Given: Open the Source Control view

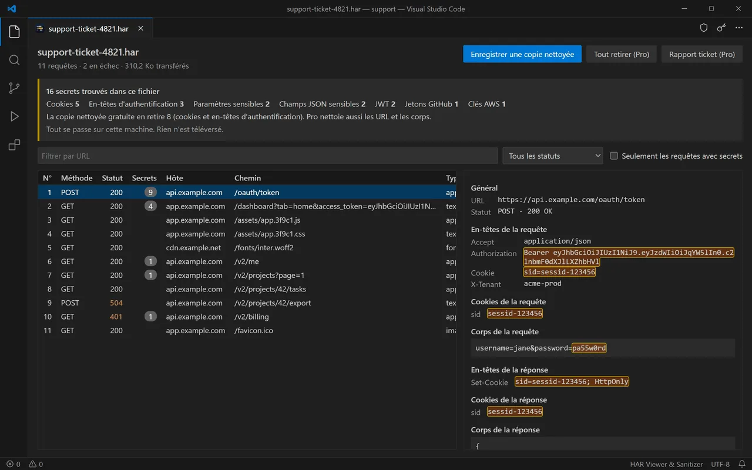Looking at the screenshot, I should (x=14, y=88).
